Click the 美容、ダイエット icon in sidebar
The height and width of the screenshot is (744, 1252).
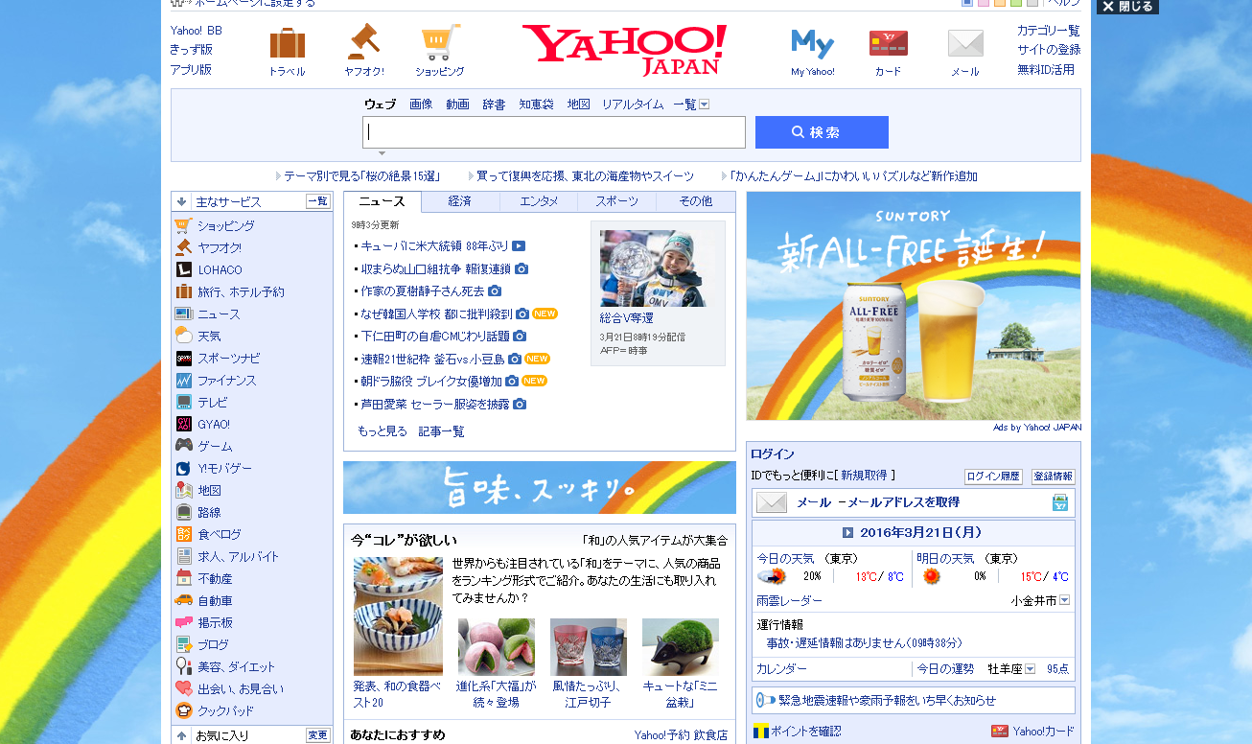183,666
